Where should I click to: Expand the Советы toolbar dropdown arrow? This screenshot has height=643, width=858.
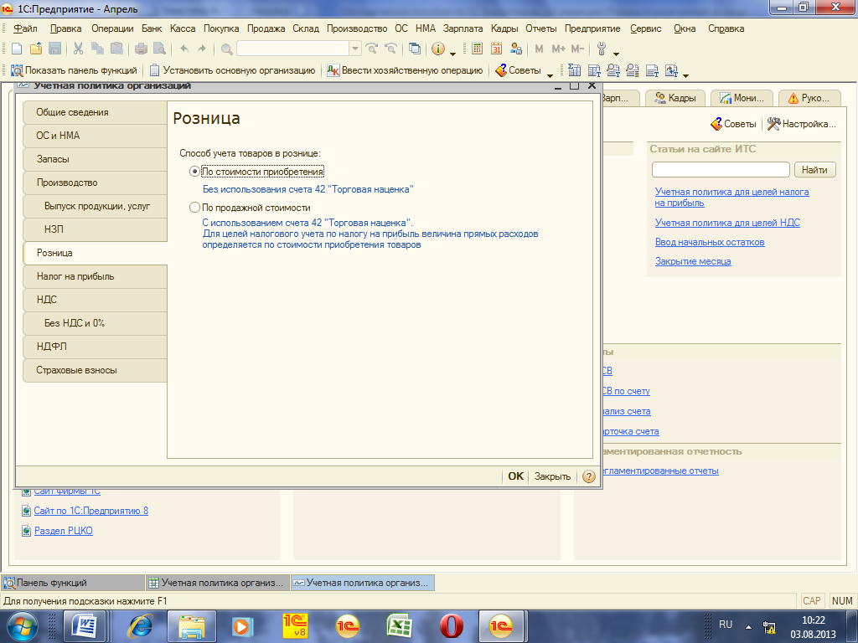tap(550, 75)
